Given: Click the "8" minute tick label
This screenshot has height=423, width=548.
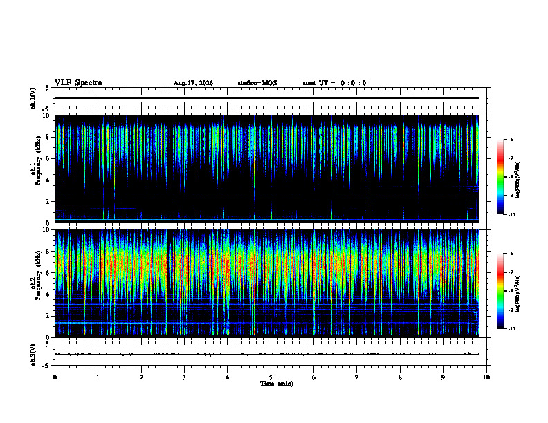Looking at the screenshot, I should click(x=400, y=377).
